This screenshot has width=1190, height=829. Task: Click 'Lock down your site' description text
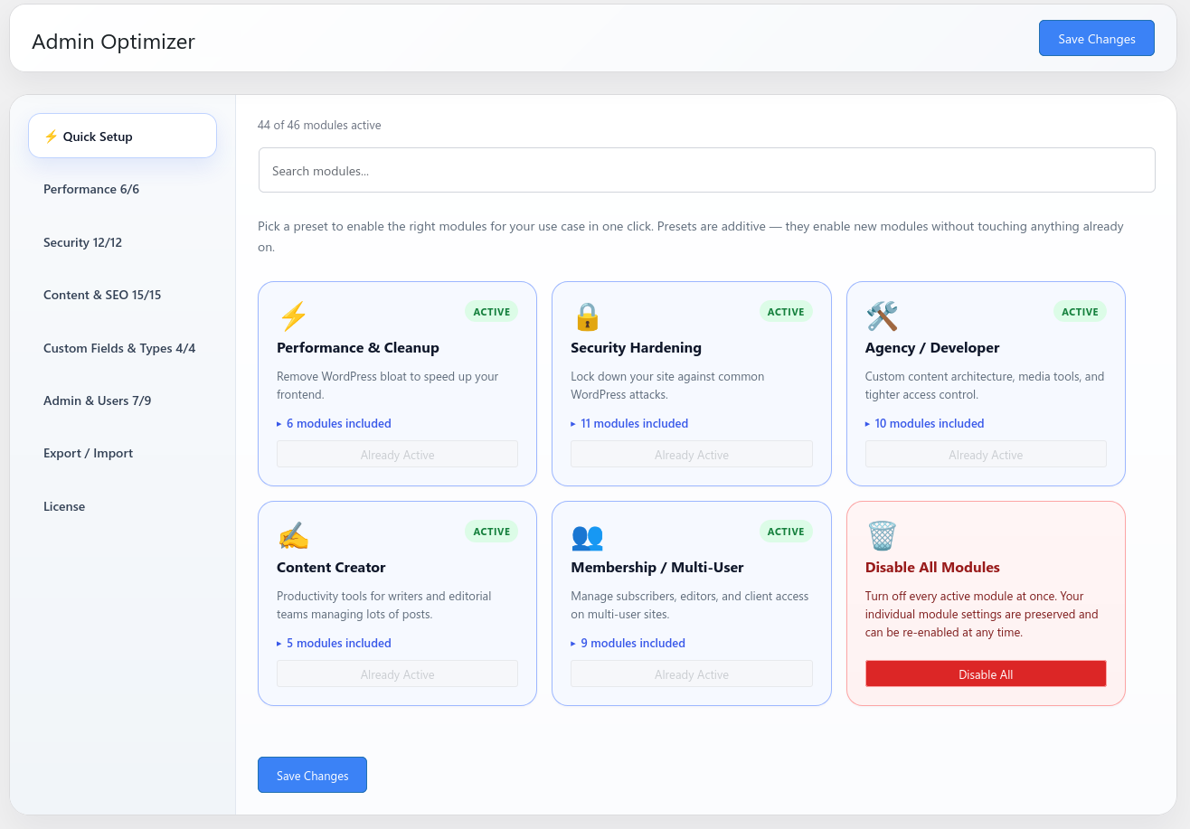pyautogui.click(x=667, y=385)
